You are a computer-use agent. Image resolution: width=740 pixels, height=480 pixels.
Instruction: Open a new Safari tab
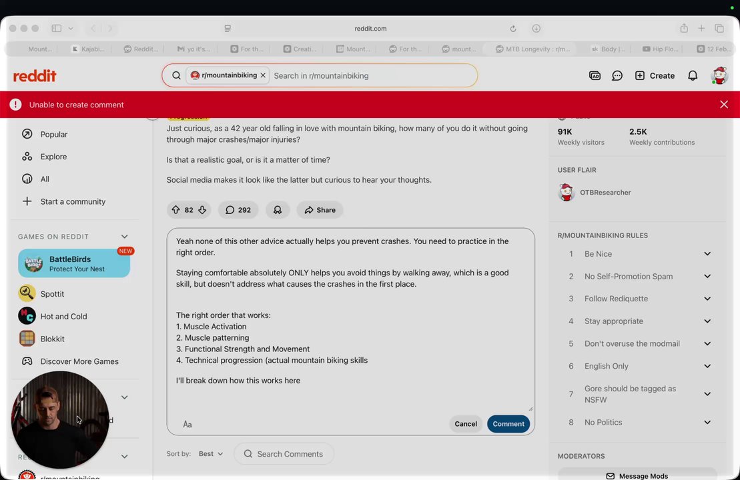pyautogui.click(x=701, y=28)
